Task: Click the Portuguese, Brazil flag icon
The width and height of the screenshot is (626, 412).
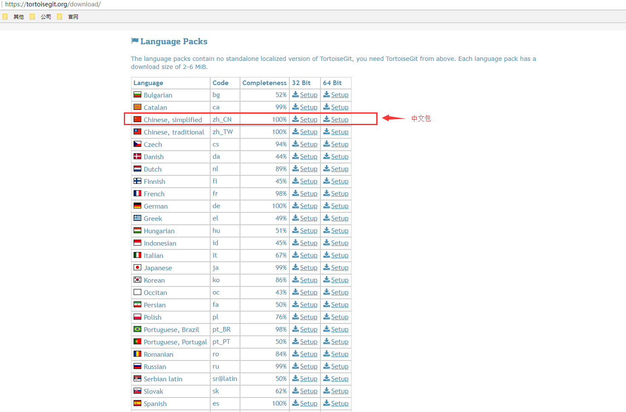Action: (x=137, y=329)
